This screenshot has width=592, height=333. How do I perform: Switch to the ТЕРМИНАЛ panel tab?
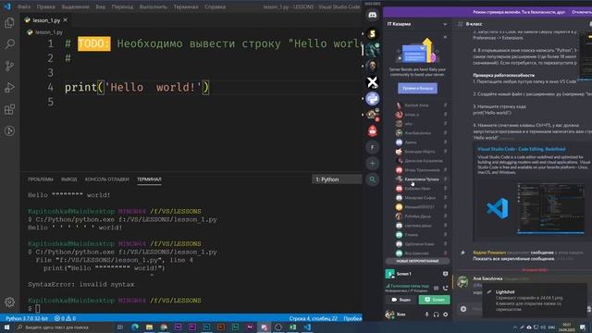[x=149, y=179]
